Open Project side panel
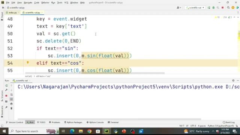Image resolution: width=240 pixels, height=135 pixels. pos(2,16)
